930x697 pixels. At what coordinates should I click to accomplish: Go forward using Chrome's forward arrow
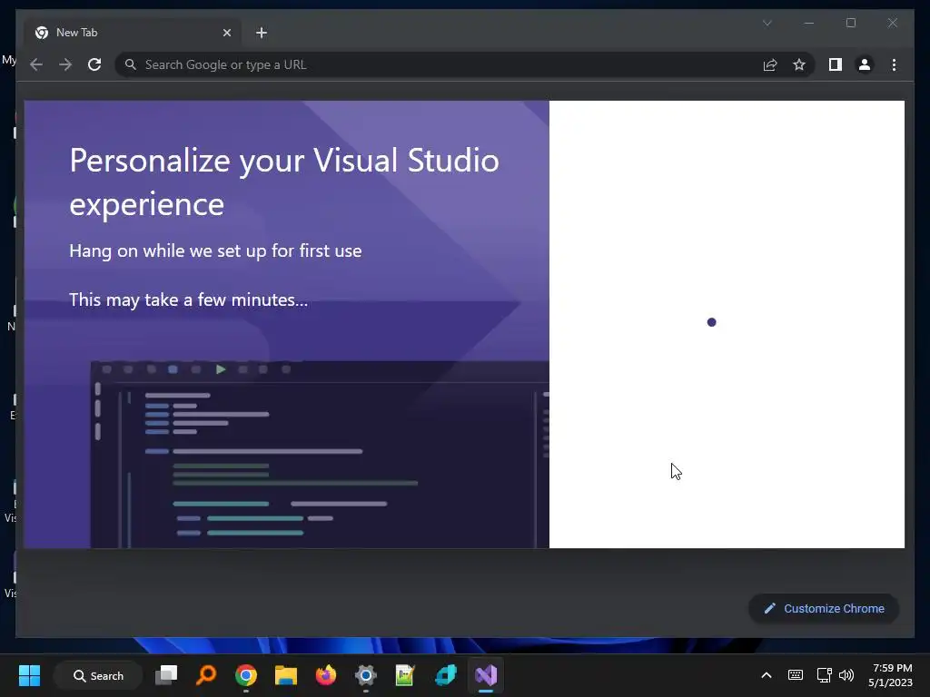tap(65, 64)
